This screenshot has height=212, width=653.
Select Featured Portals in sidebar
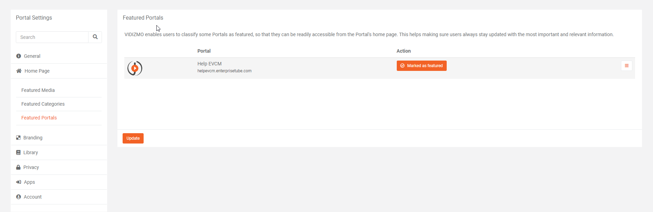click(x=39, y=118)
